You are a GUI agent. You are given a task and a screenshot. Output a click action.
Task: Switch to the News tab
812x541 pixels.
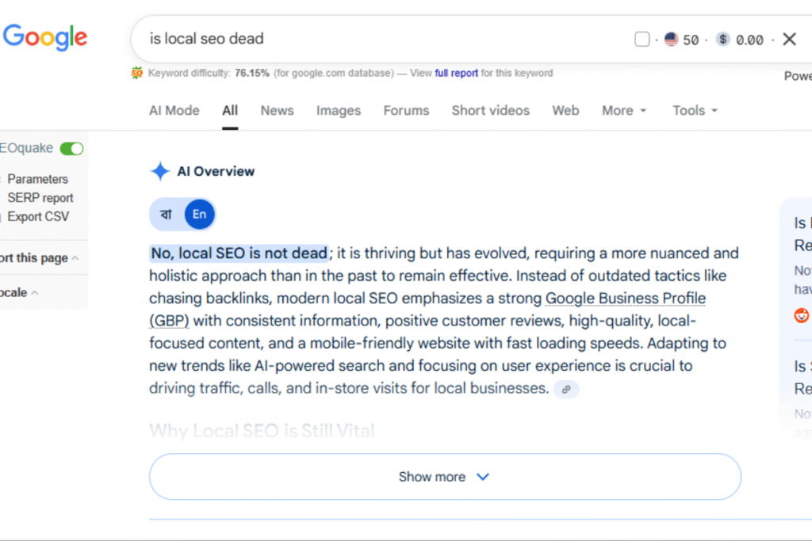click(x=277, y=111)
